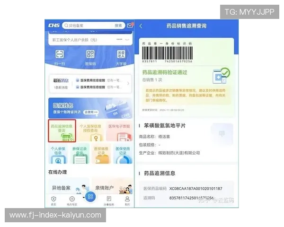Viewport: 284px width, 227px height.
Task: Select 总销售 1 次 text
Action: coord(152,80)
